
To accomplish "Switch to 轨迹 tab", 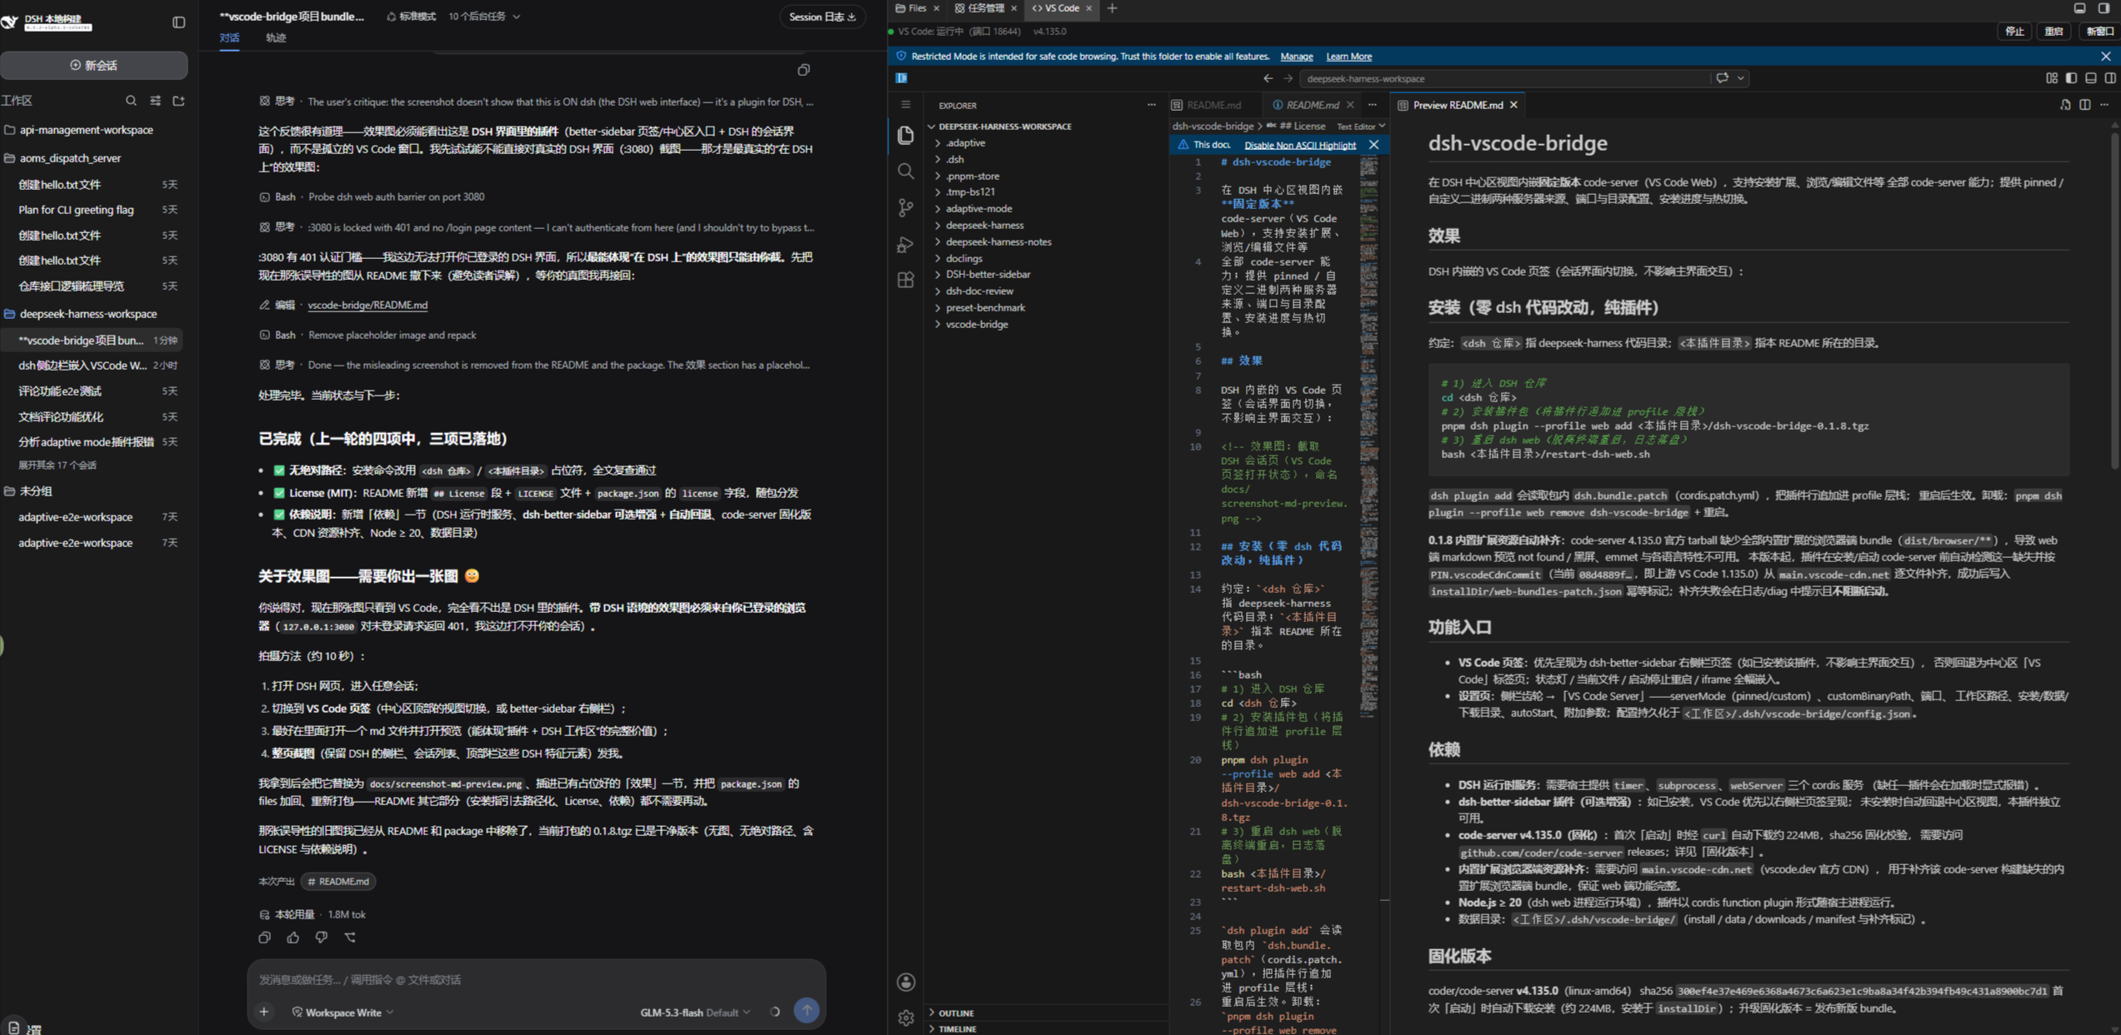I will pos(276,38).
